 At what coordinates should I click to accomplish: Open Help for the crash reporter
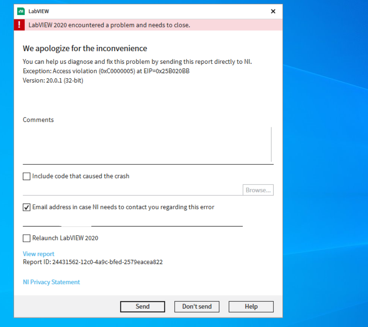(251, 306)
